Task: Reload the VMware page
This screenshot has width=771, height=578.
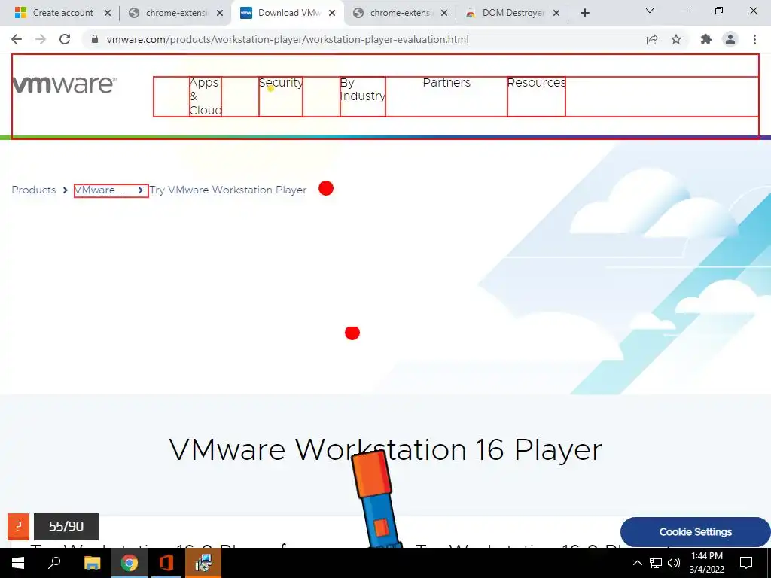Action: click(x=65, y=39)
